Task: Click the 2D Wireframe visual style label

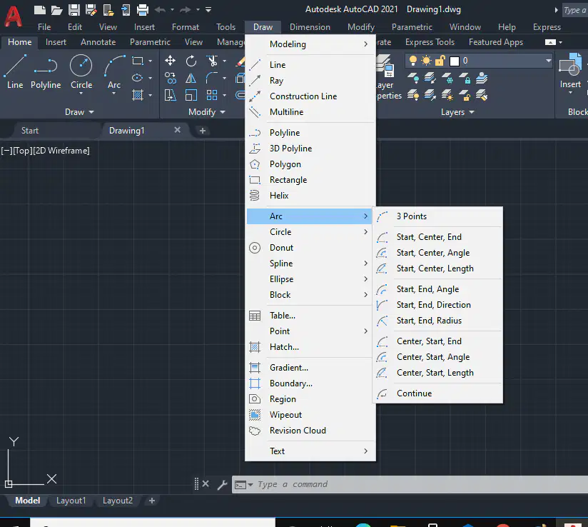Action: (61, 151)
